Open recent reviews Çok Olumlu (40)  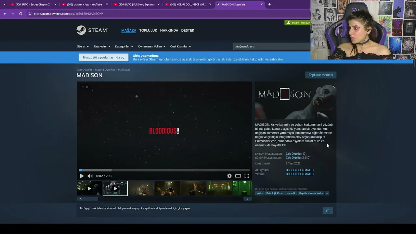[293, 154]
